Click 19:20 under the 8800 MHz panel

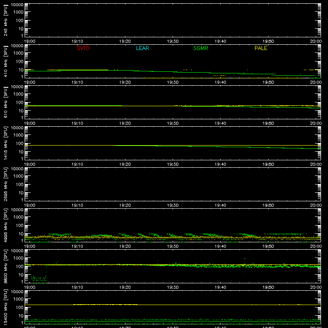(x=125, y=287)
